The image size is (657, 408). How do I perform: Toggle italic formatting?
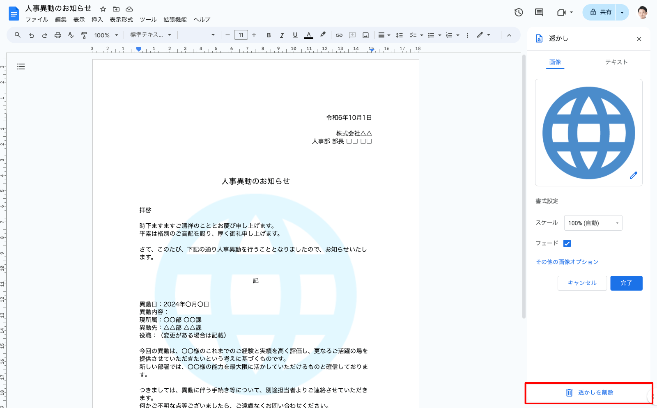tap(282, 35)
